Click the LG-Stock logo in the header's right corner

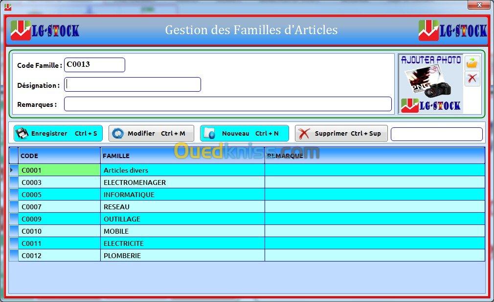tap(452, 30)
